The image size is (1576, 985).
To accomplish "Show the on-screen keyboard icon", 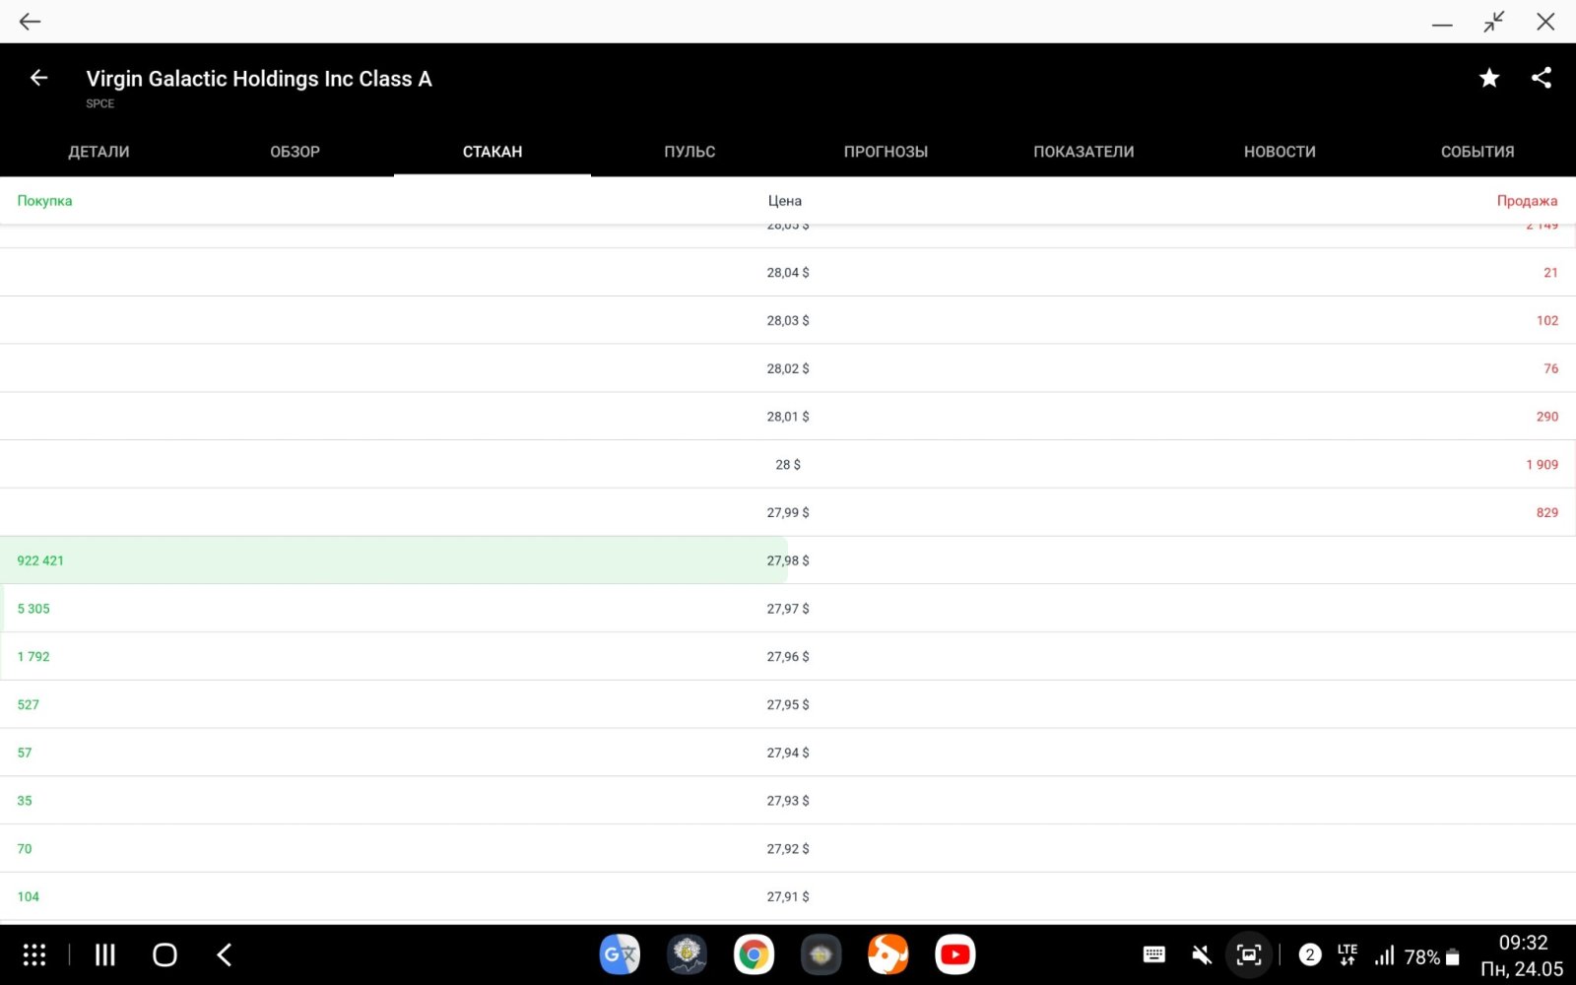I will (1153, 954).
